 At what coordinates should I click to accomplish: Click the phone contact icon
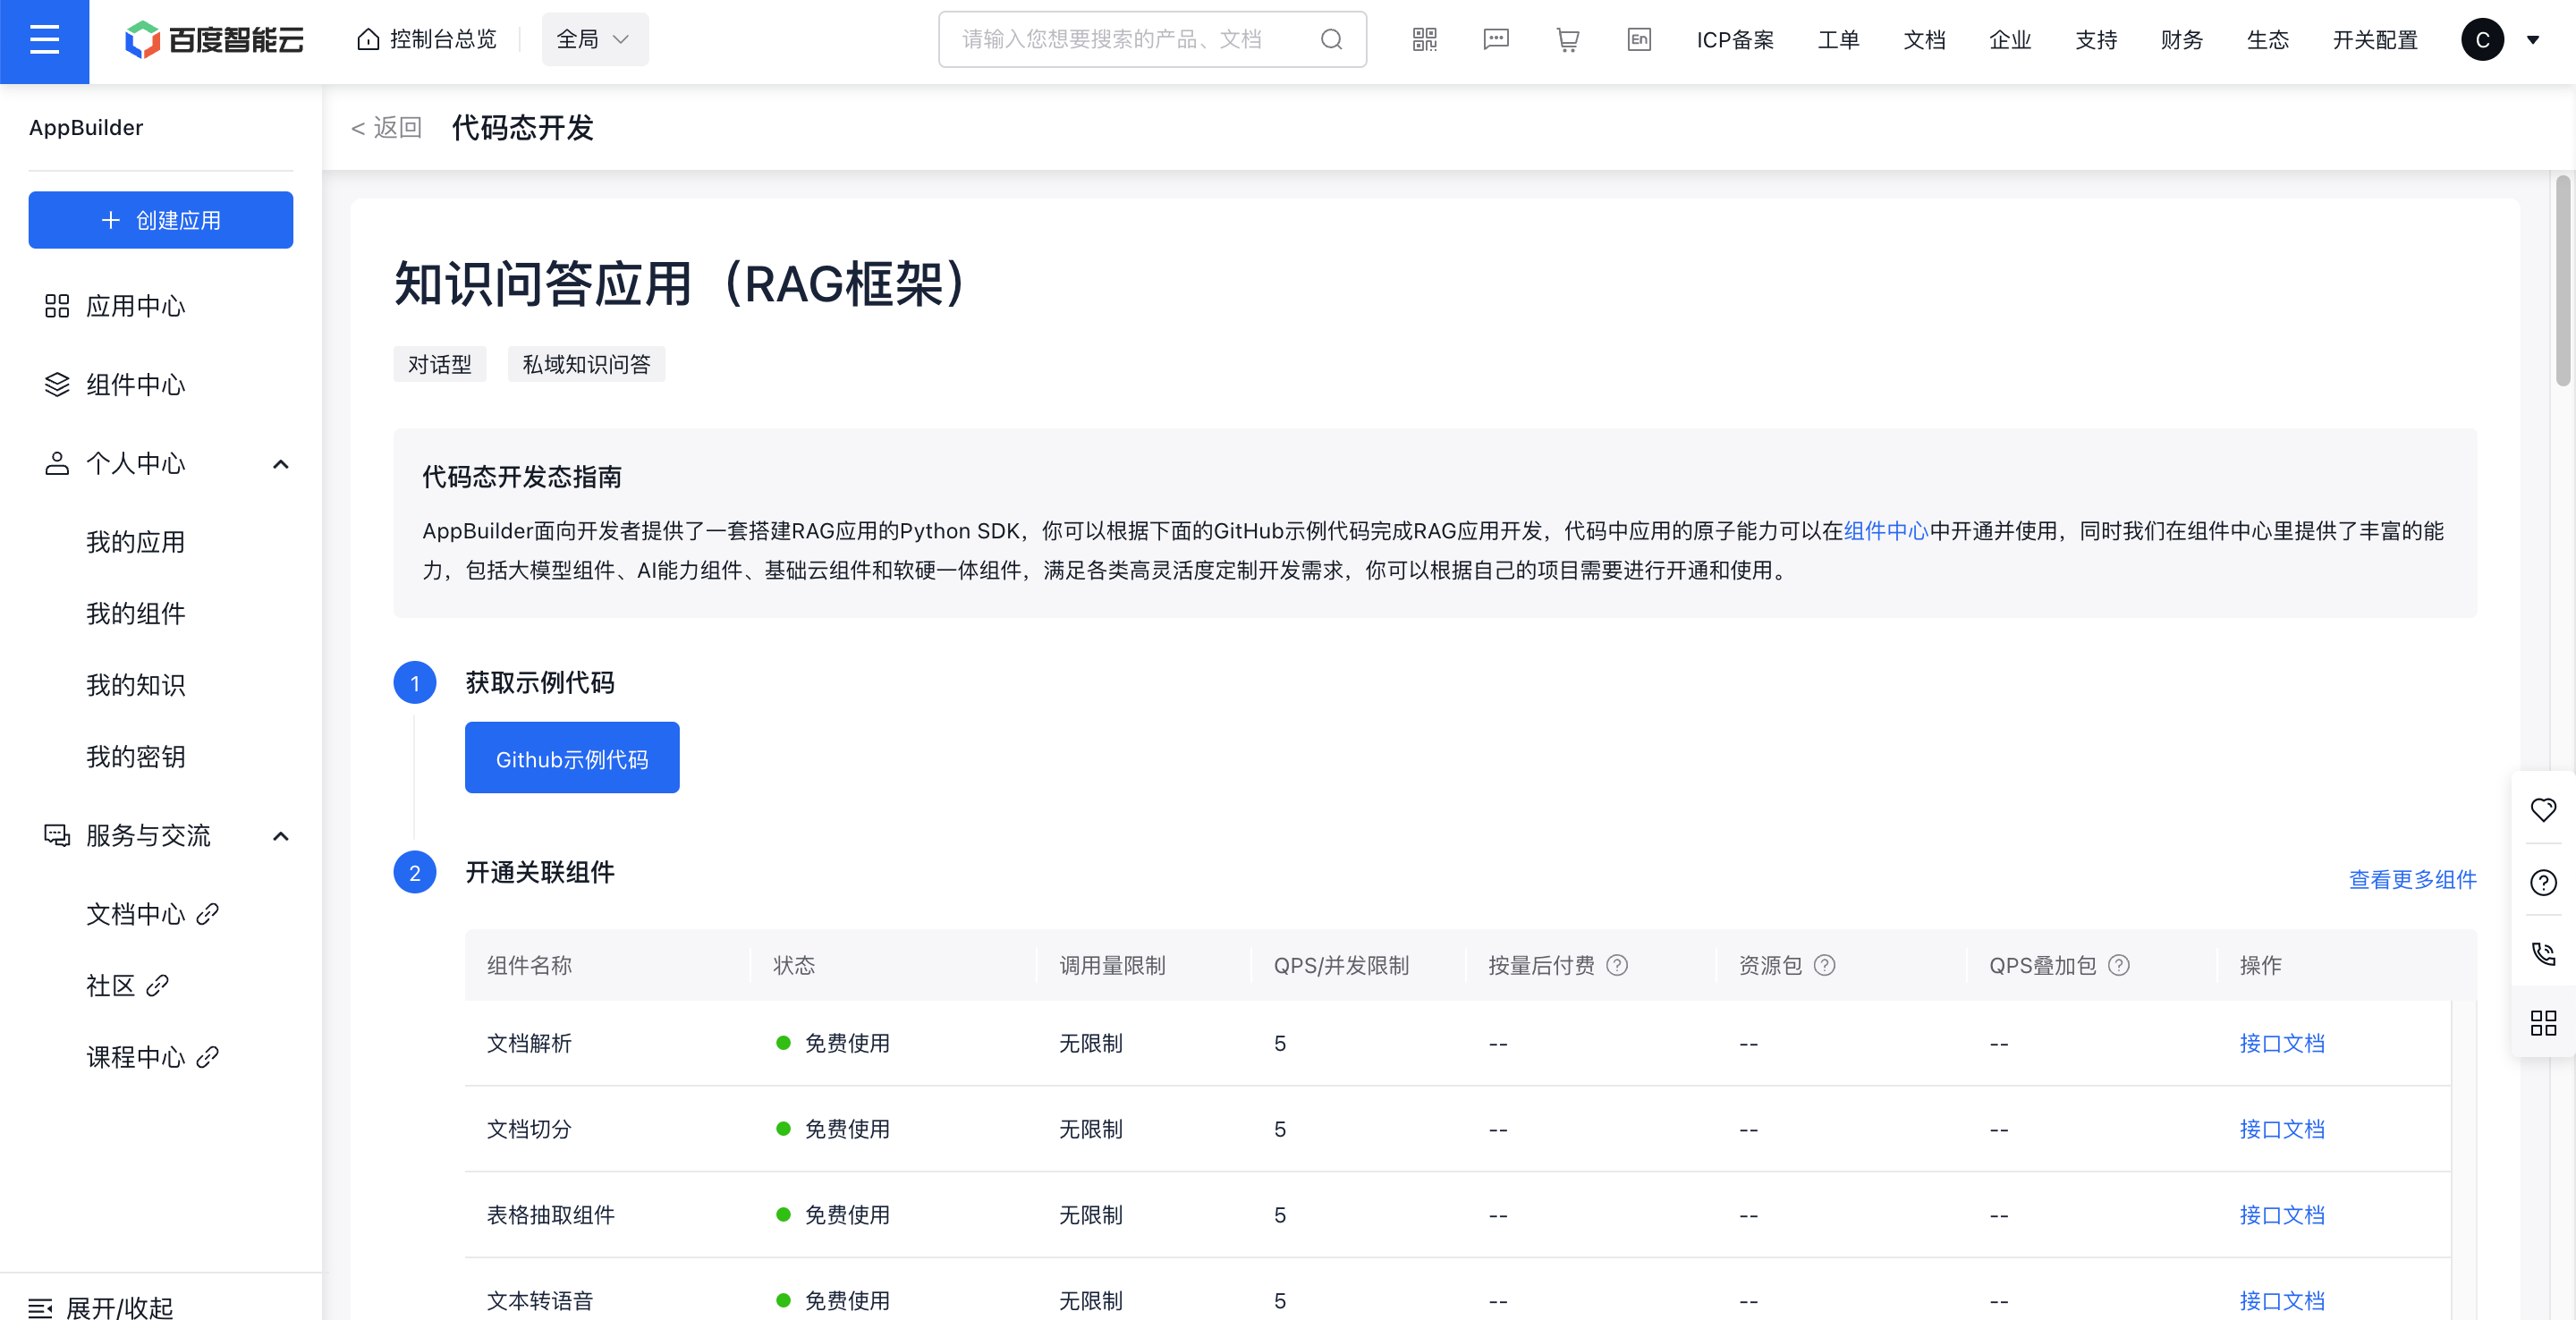pos(2543,953)
